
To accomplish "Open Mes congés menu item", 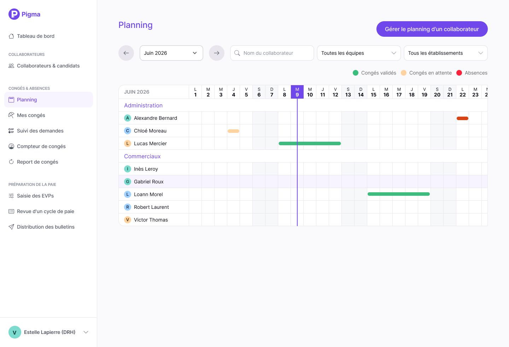I will pos(48,115).
